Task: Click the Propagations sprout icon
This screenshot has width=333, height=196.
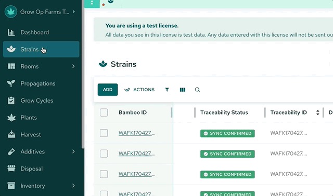Action: 11,83
